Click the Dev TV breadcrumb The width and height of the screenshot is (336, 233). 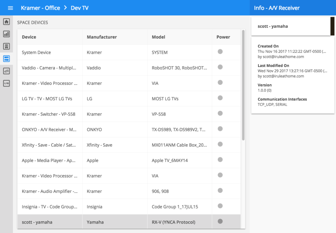pyautogui.click(x=80, y=8)
